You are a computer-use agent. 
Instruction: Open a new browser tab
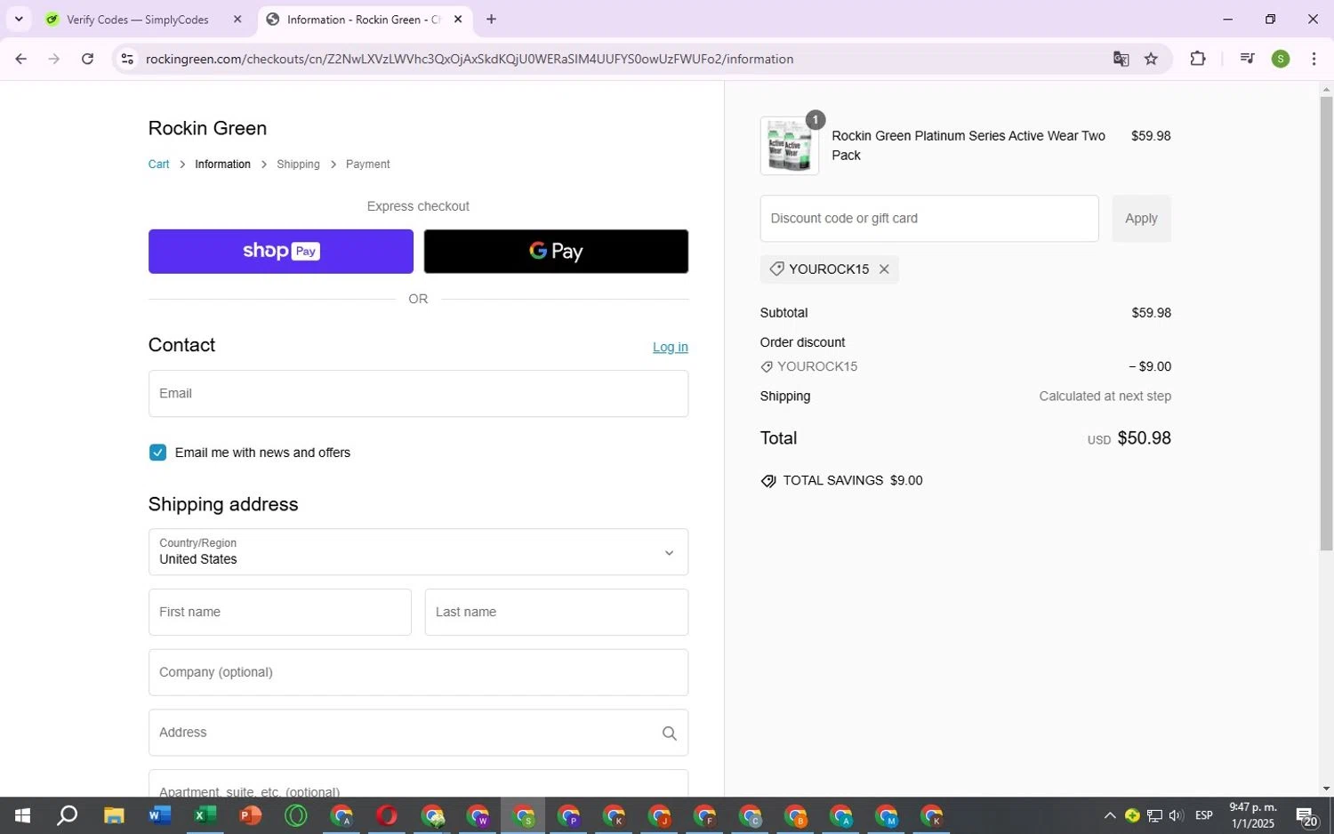[491, 19]
